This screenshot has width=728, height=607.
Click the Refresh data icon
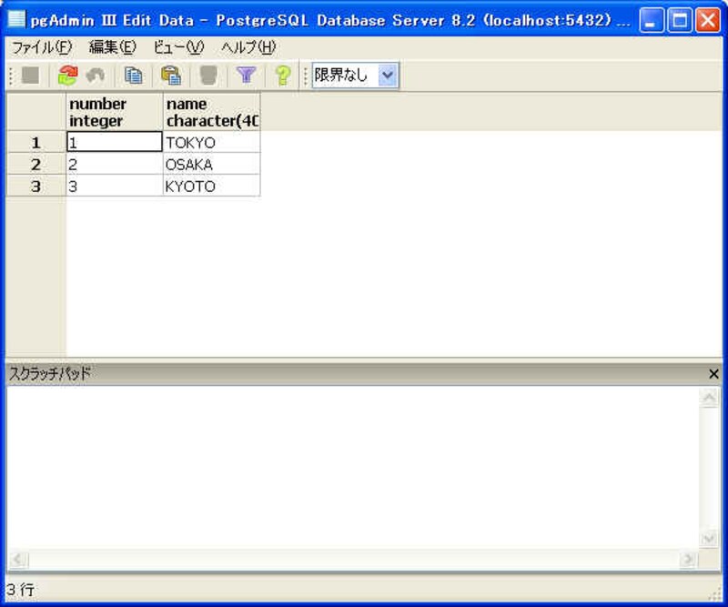pos(67,76)
